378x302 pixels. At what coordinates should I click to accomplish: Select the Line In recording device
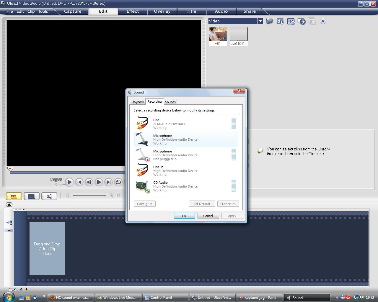click(x=186, y=171)
